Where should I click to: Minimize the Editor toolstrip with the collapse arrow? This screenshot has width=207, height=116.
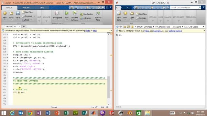(111, 8)
